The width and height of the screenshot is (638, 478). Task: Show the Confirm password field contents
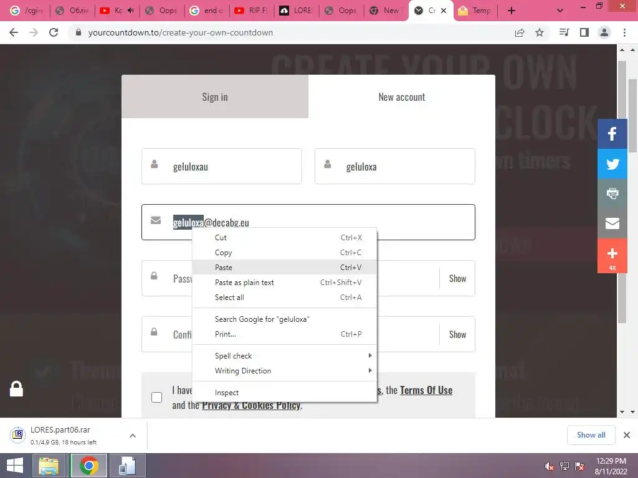457,334
